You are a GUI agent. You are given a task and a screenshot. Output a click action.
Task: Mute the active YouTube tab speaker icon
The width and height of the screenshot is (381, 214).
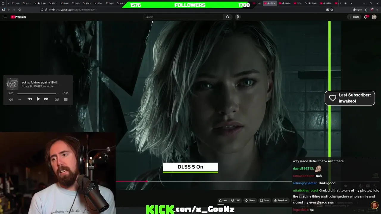coord(268,3)
